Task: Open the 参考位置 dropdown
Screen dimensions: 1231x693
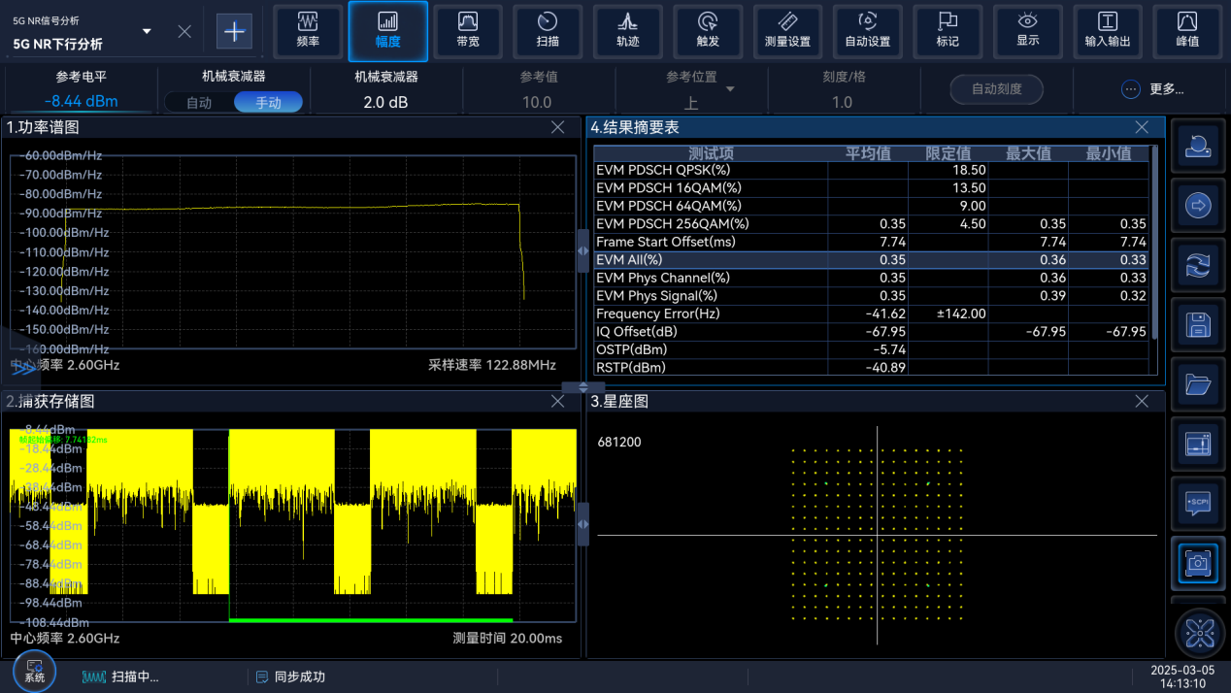Action: pyautogui.click(x=730, y=89)
